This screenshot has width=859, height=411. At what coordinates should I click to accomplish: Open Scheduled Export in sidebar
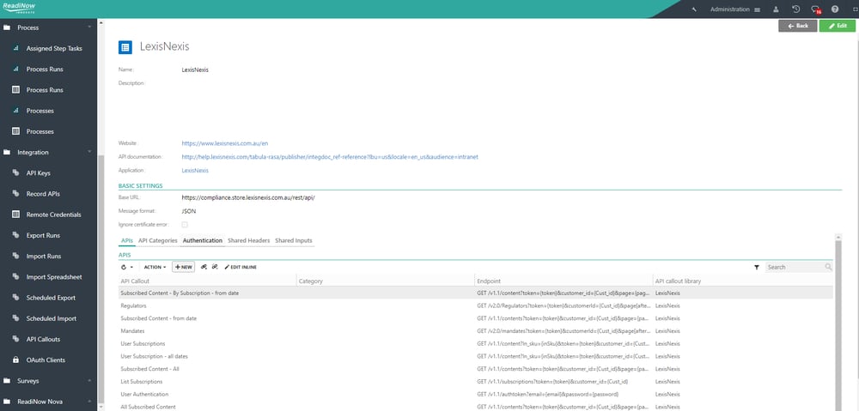tap(51, 298)
